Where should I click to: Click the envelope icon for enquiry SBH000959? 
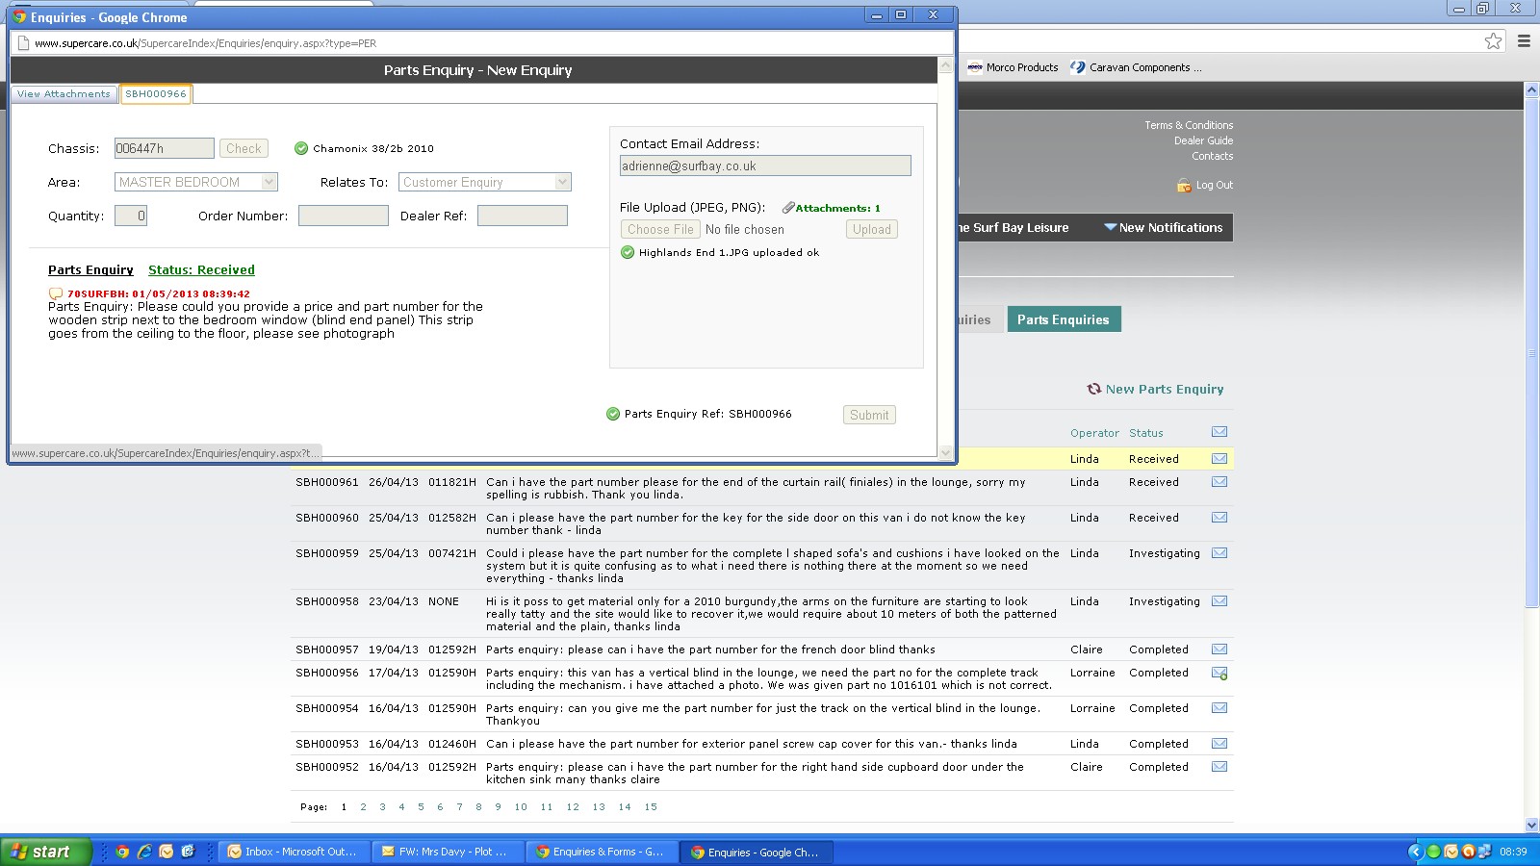click(1219, 553)
